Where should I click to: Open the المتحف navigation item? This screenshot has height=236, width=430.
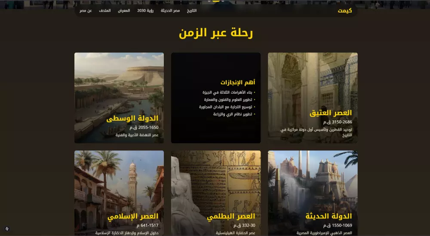click(105, 11)
